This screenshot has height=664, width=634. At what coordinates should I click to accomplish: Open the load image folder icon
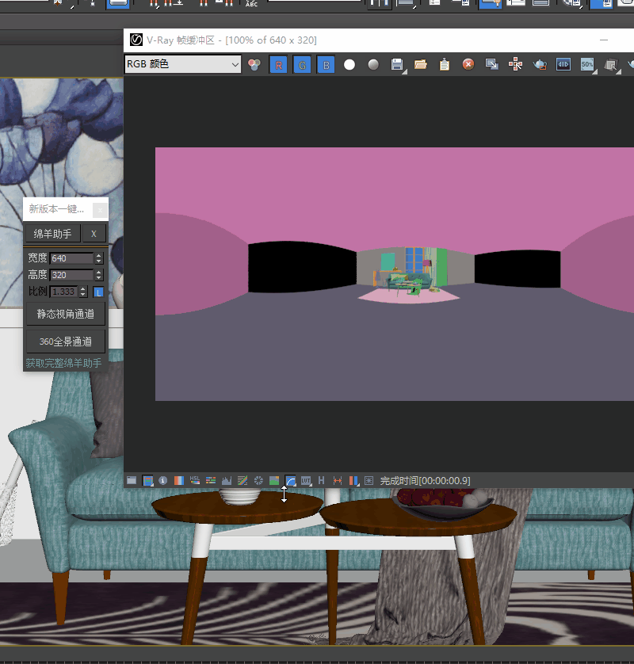(x=421, y=65)
